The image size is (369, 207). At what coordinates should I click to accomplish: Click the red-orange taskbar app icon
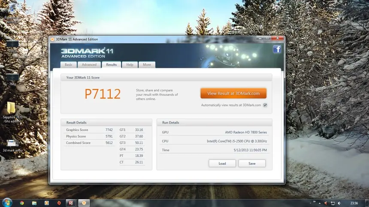pyautogui.click(x=59, y=203)
